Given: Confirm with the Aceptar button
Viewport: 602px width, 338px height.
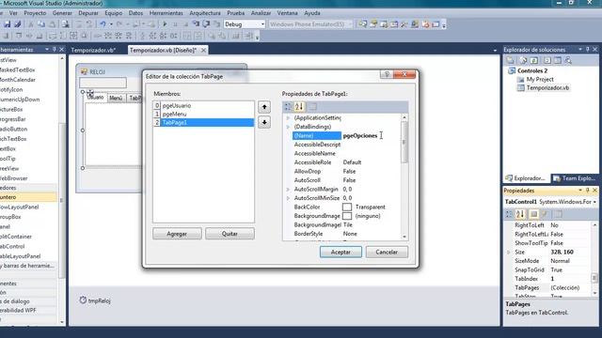Looking at the screenshot, I should pos(341,252).
